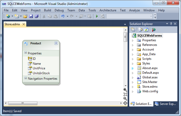Click the Start Debugging green arrow
This screenshot has height=116, width=181.
[97, 16]
